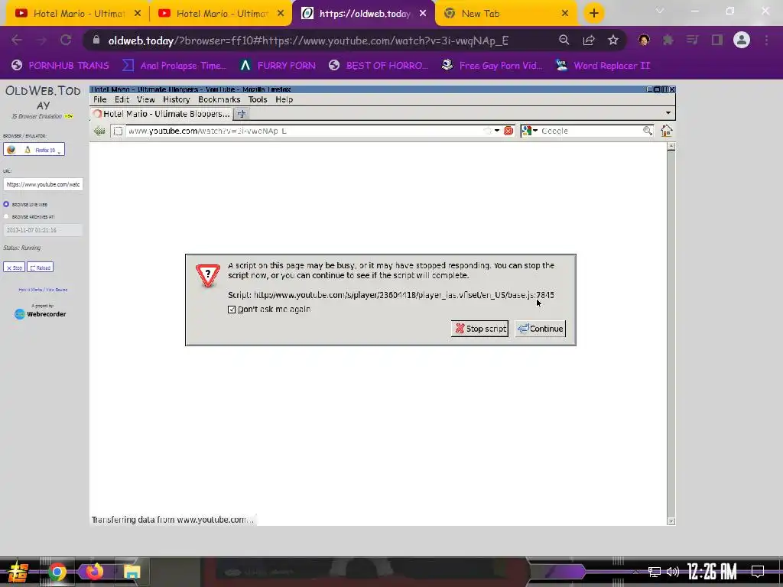Open the File menu in emulated Firefox
The image size is (783, 587).
click(100, 99)
